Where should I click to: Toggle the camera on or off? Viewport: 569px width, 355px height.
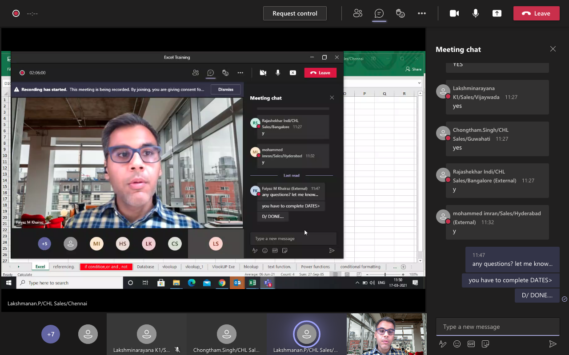point(454,13)
